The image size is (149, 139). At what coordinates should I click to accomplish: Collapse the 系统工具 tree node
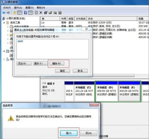4,23
